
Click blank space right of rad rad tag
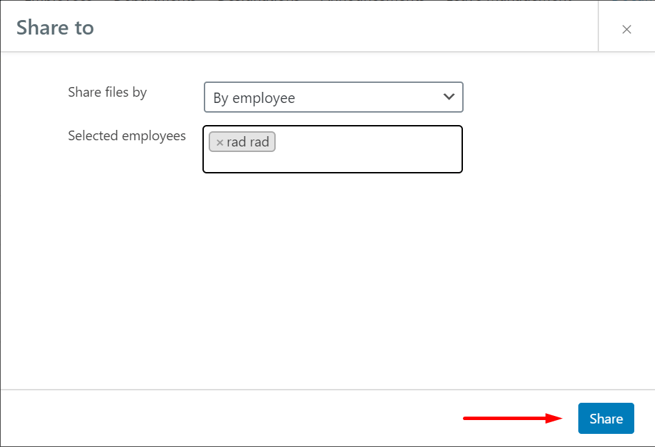tap(366, 142)
